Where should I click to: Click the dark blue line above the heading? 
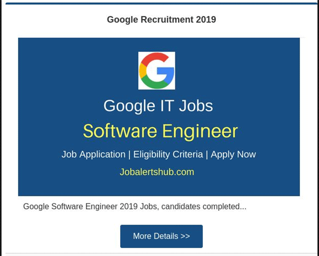tap(161, 3)
